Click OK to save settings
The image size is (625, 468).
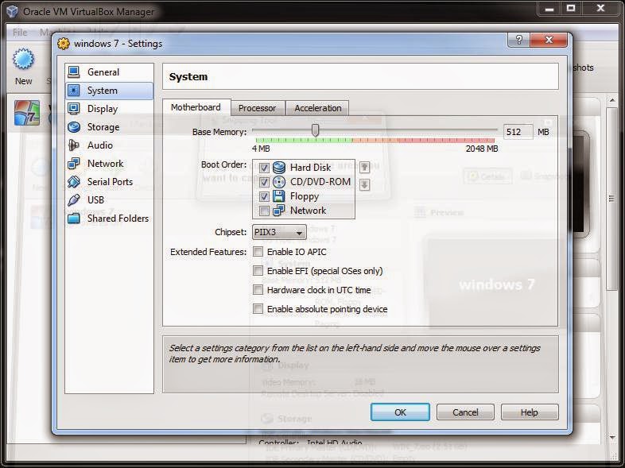click(x=400, y=412)
